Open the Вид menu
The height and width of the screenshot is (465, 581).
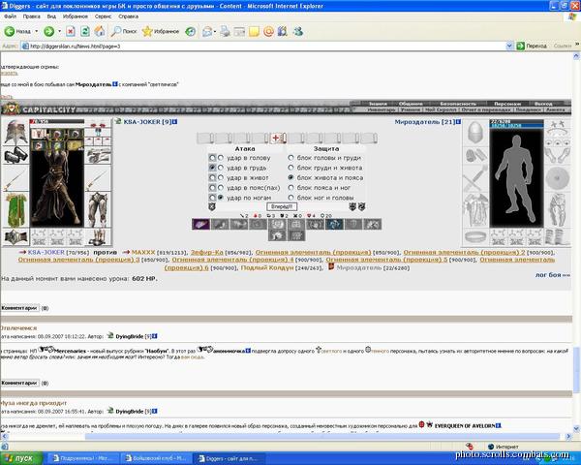click(51, 16)
